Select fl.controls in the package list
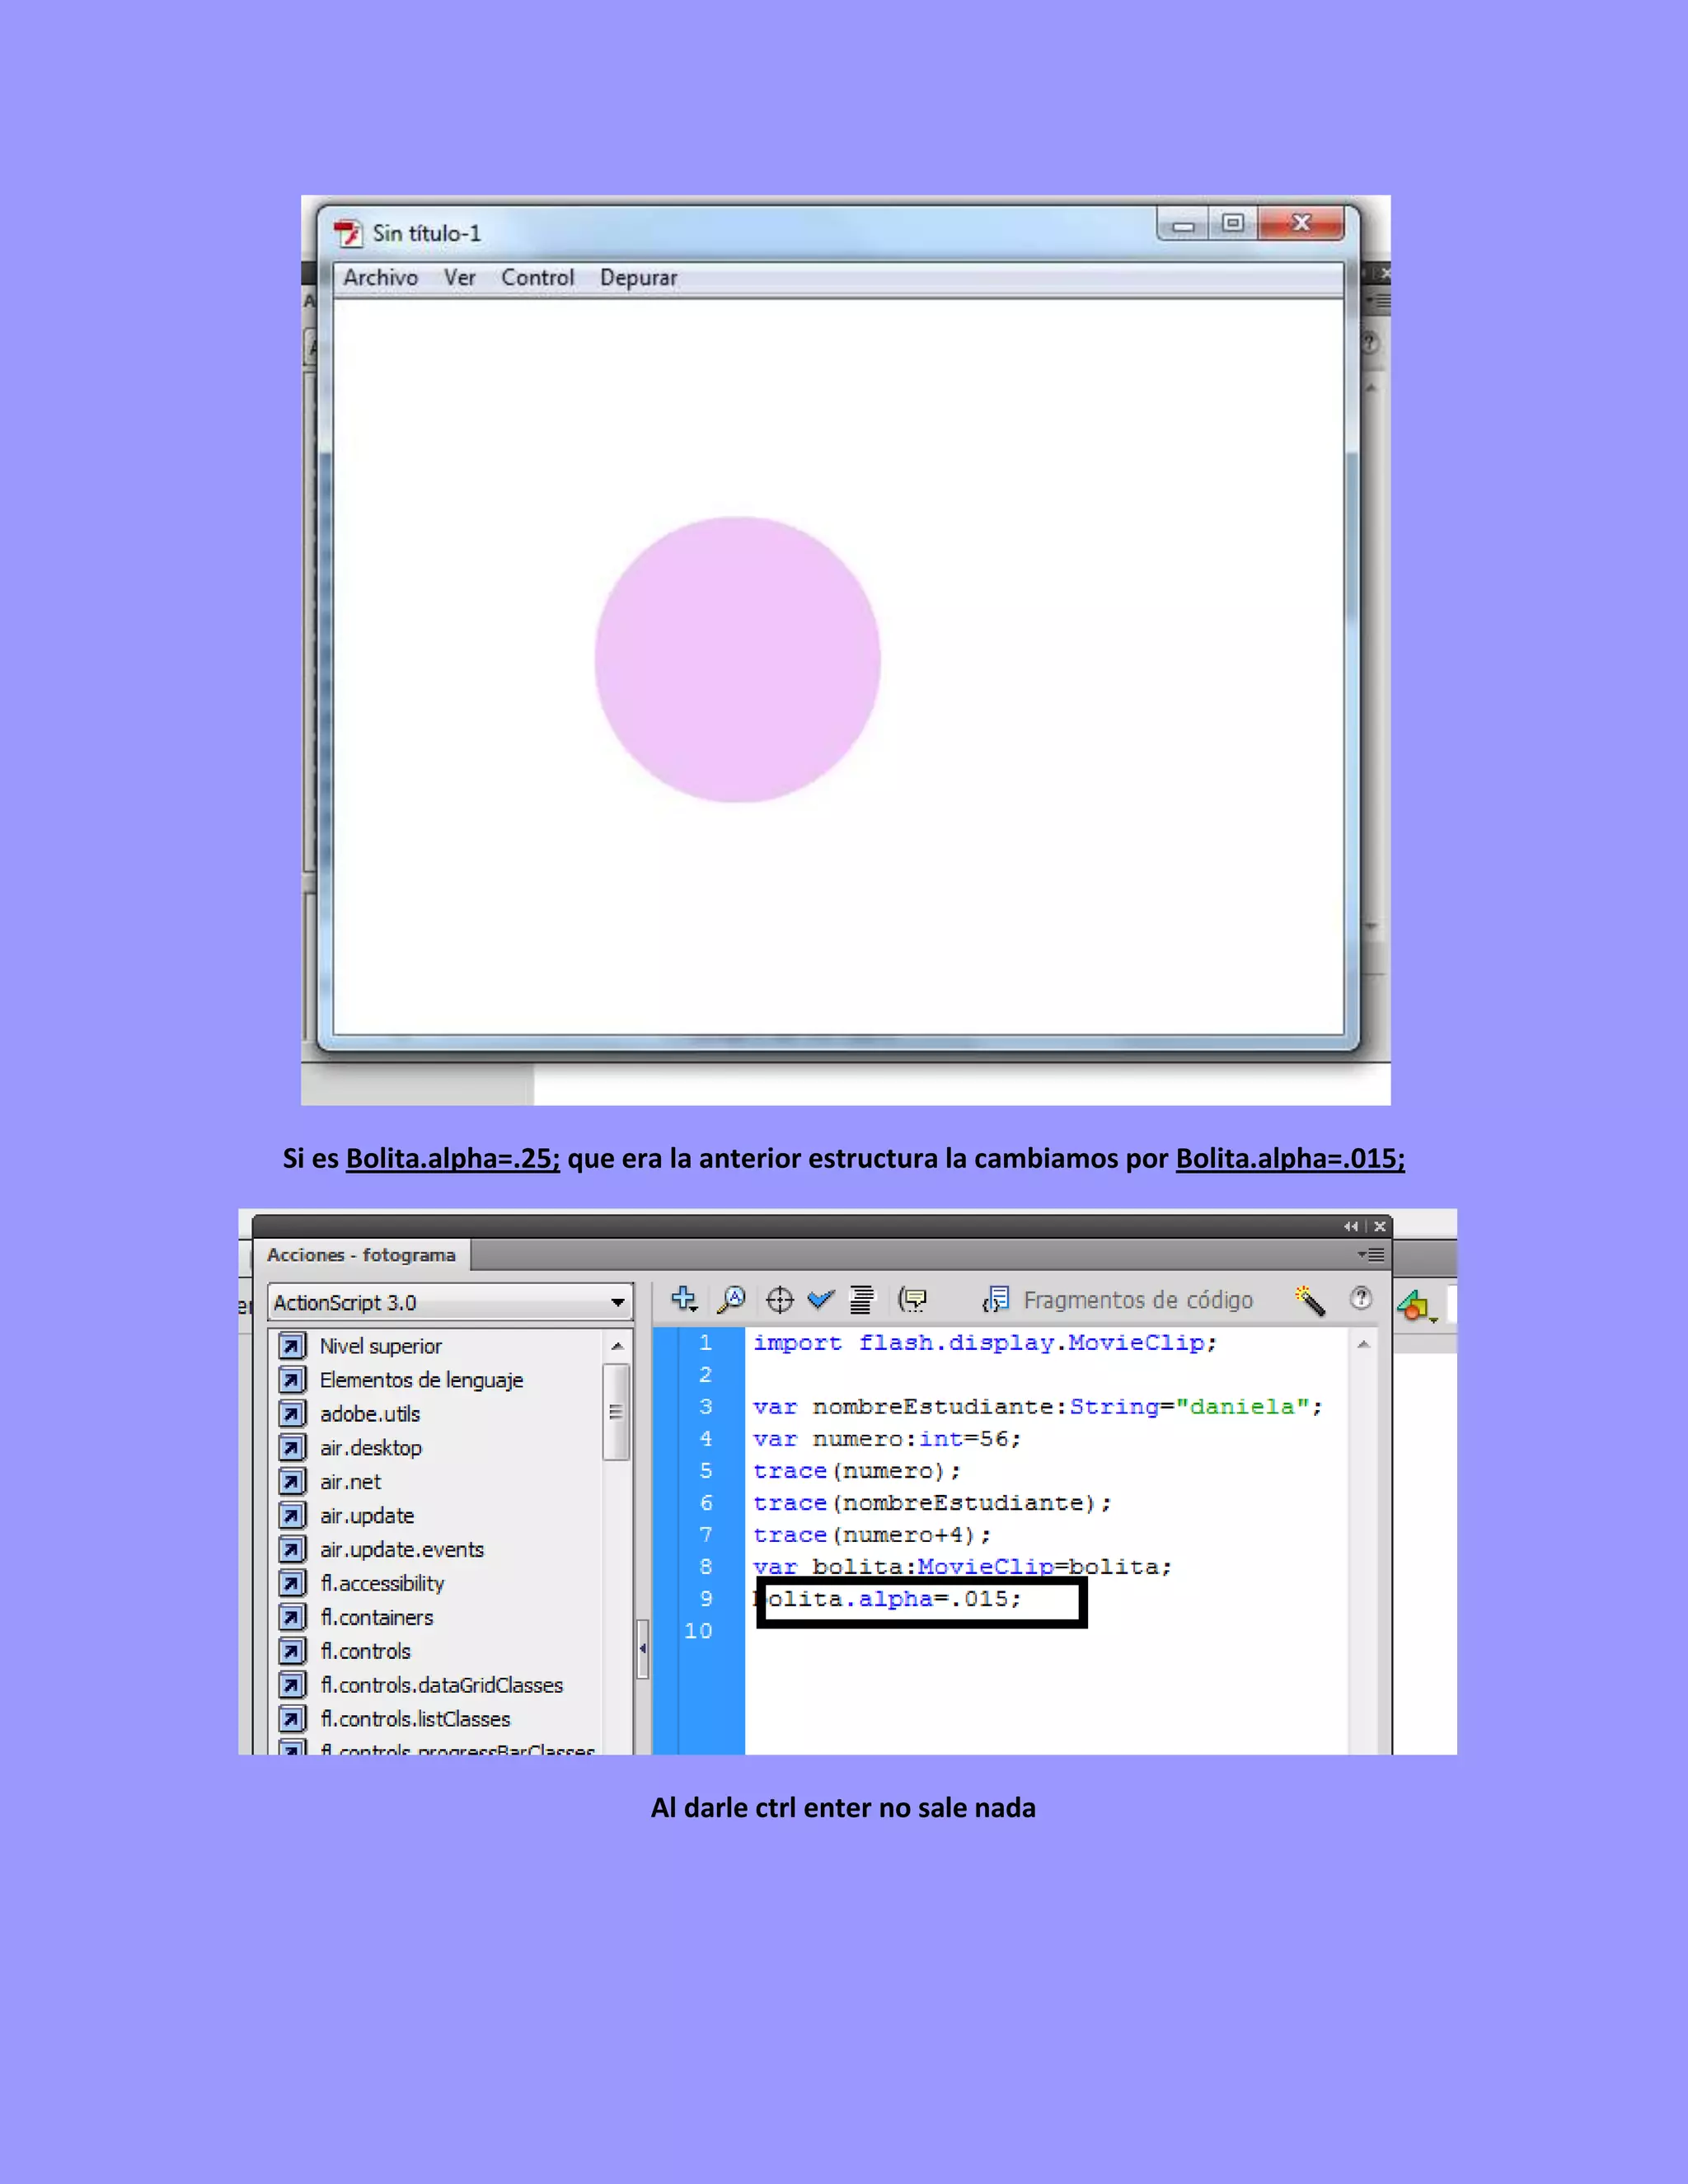1688x2184 pixels. click(x=365, y=1651)
